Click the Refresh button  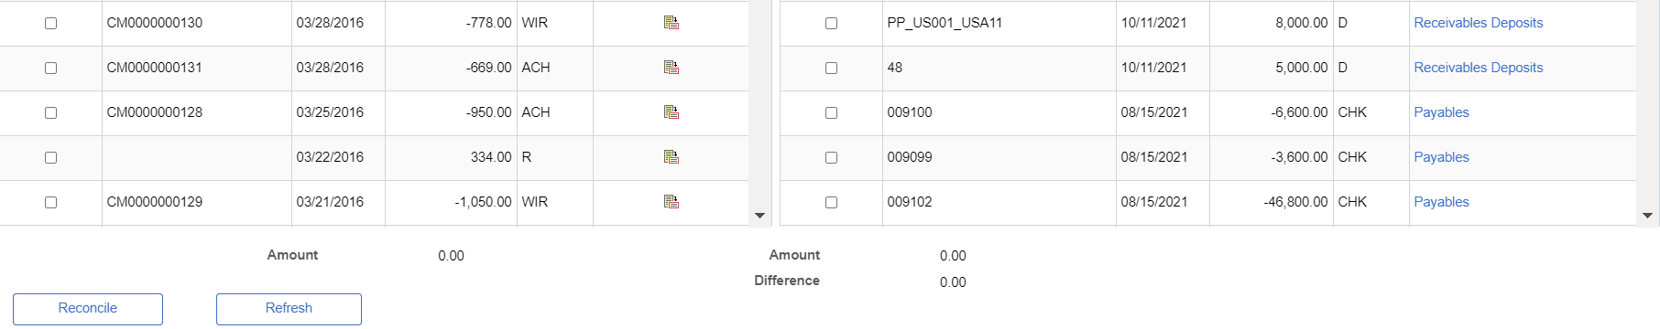tap(289, 309)
